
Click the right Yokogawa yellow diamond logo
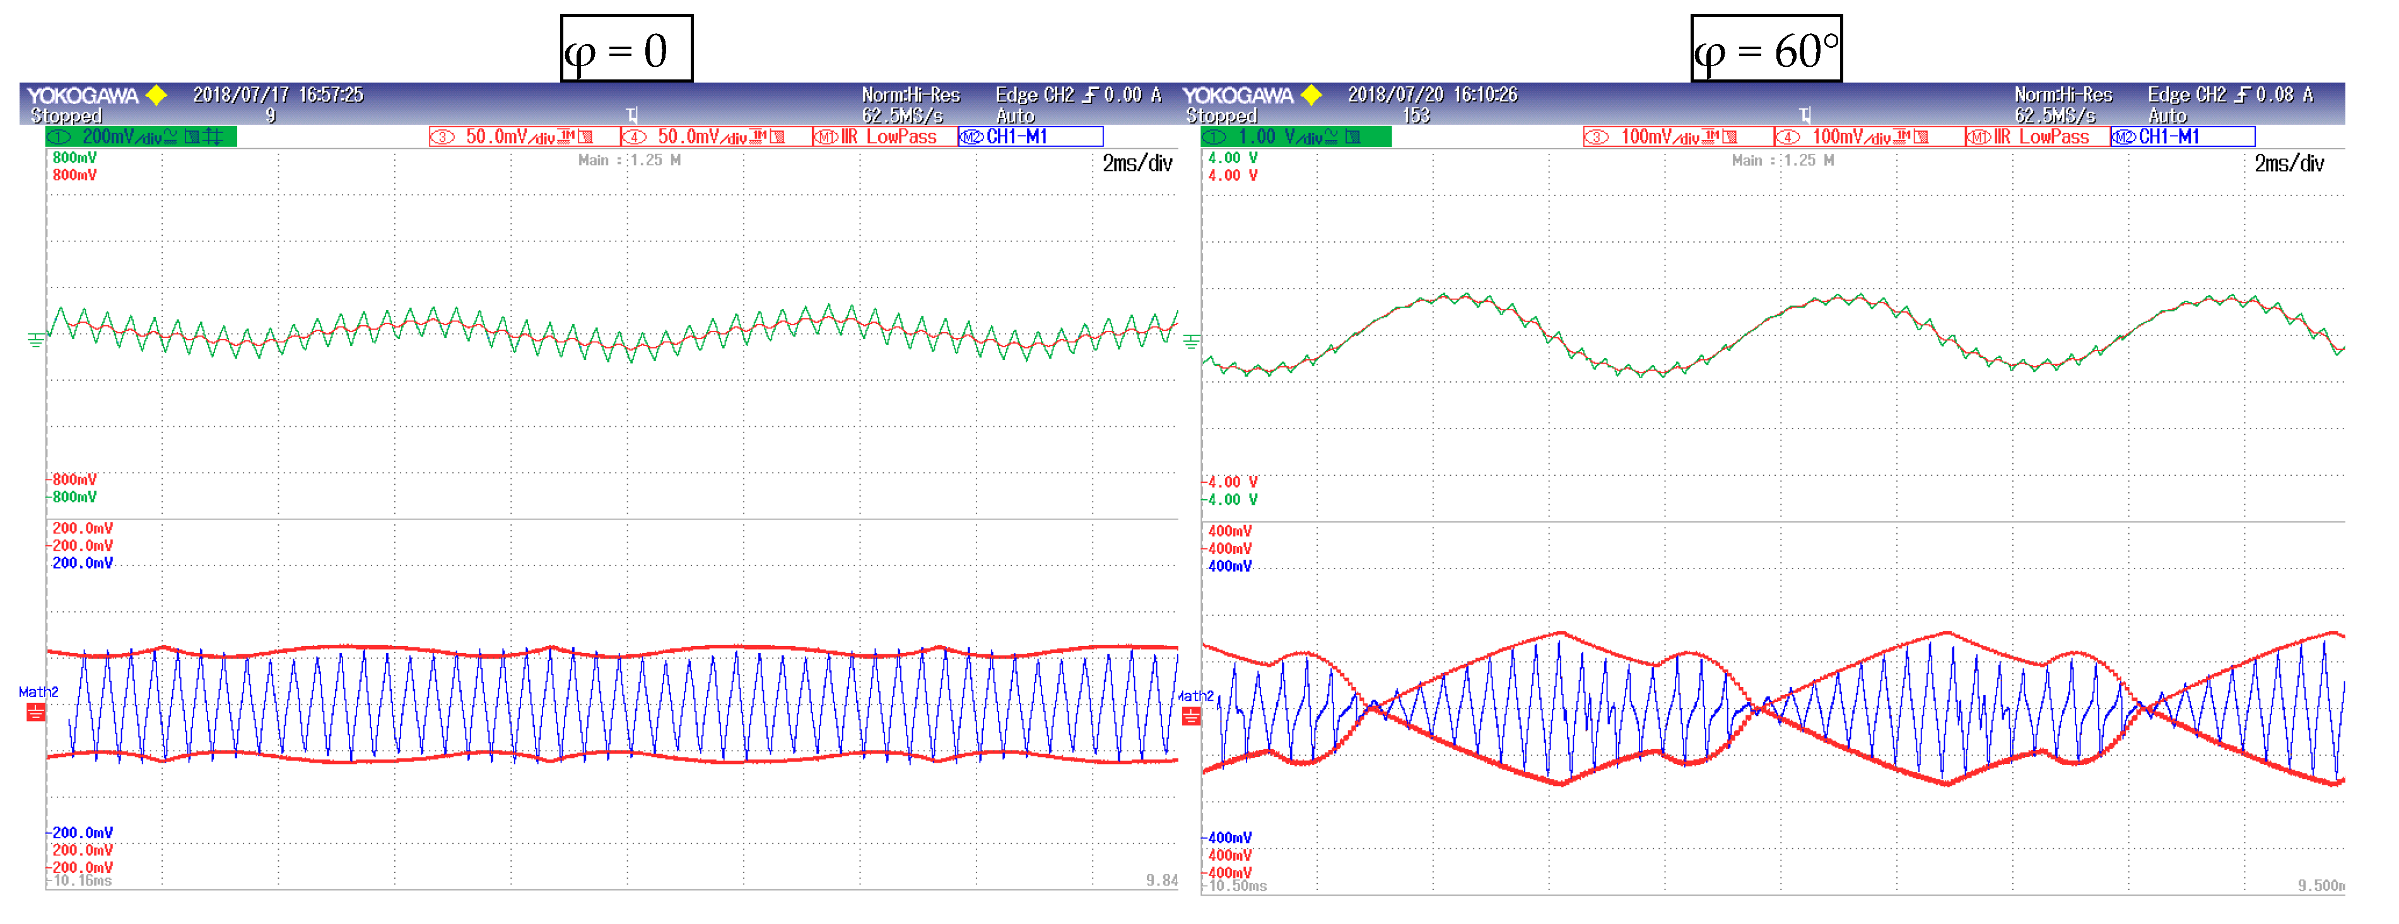[x=1311, y=95]
